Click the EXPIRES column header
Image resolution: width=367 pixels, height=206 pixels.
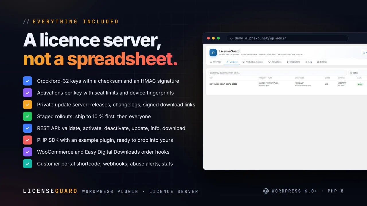(x=341, y=78)
